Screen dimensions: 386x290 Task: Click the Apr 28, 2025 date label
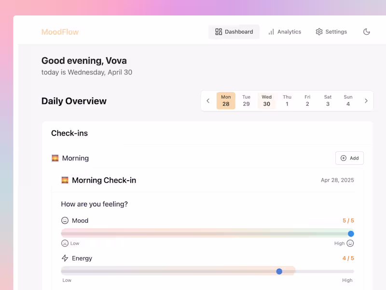[x=337, y=180]
